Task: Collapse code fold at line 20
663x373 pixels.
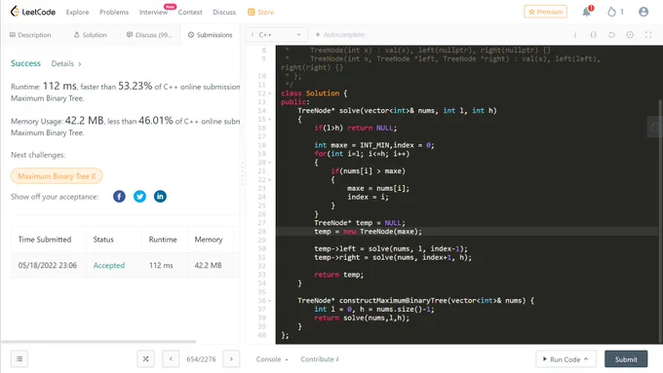Action: pyautogui.click(x=270, y=163)
